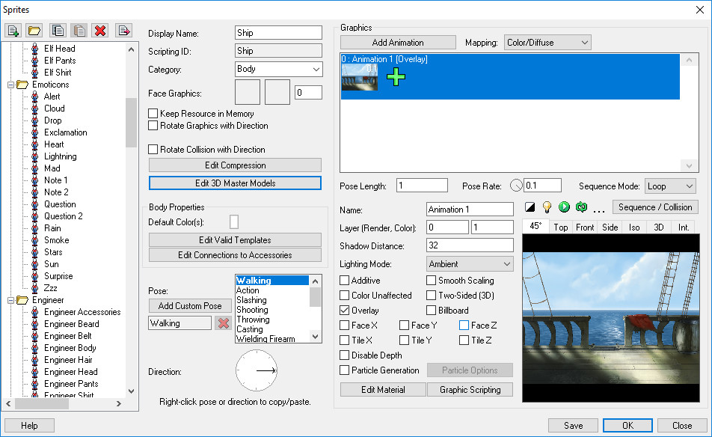Create a new sprite
This screenshot has width=712, height=437.
[x=12, y=30]
